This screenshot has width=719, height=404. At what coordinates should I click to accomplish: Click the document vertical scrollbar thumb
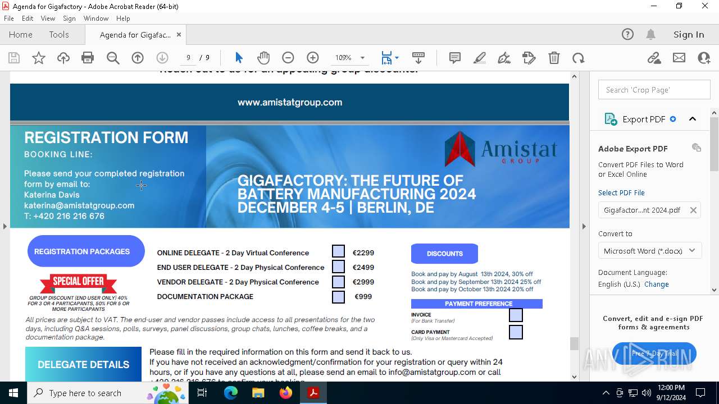coord(574,343)
